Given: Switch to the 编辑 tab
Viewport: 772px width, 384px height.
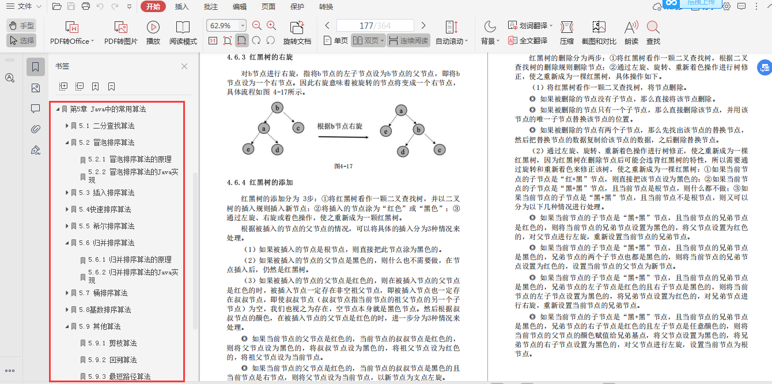Looking at the screenshot, I should pyautogui.click(x=240, y=7).
